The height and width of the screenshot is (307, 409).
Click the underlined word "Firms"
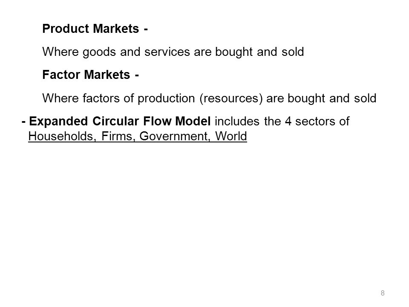pyautogui.click(x=118, y=136)
